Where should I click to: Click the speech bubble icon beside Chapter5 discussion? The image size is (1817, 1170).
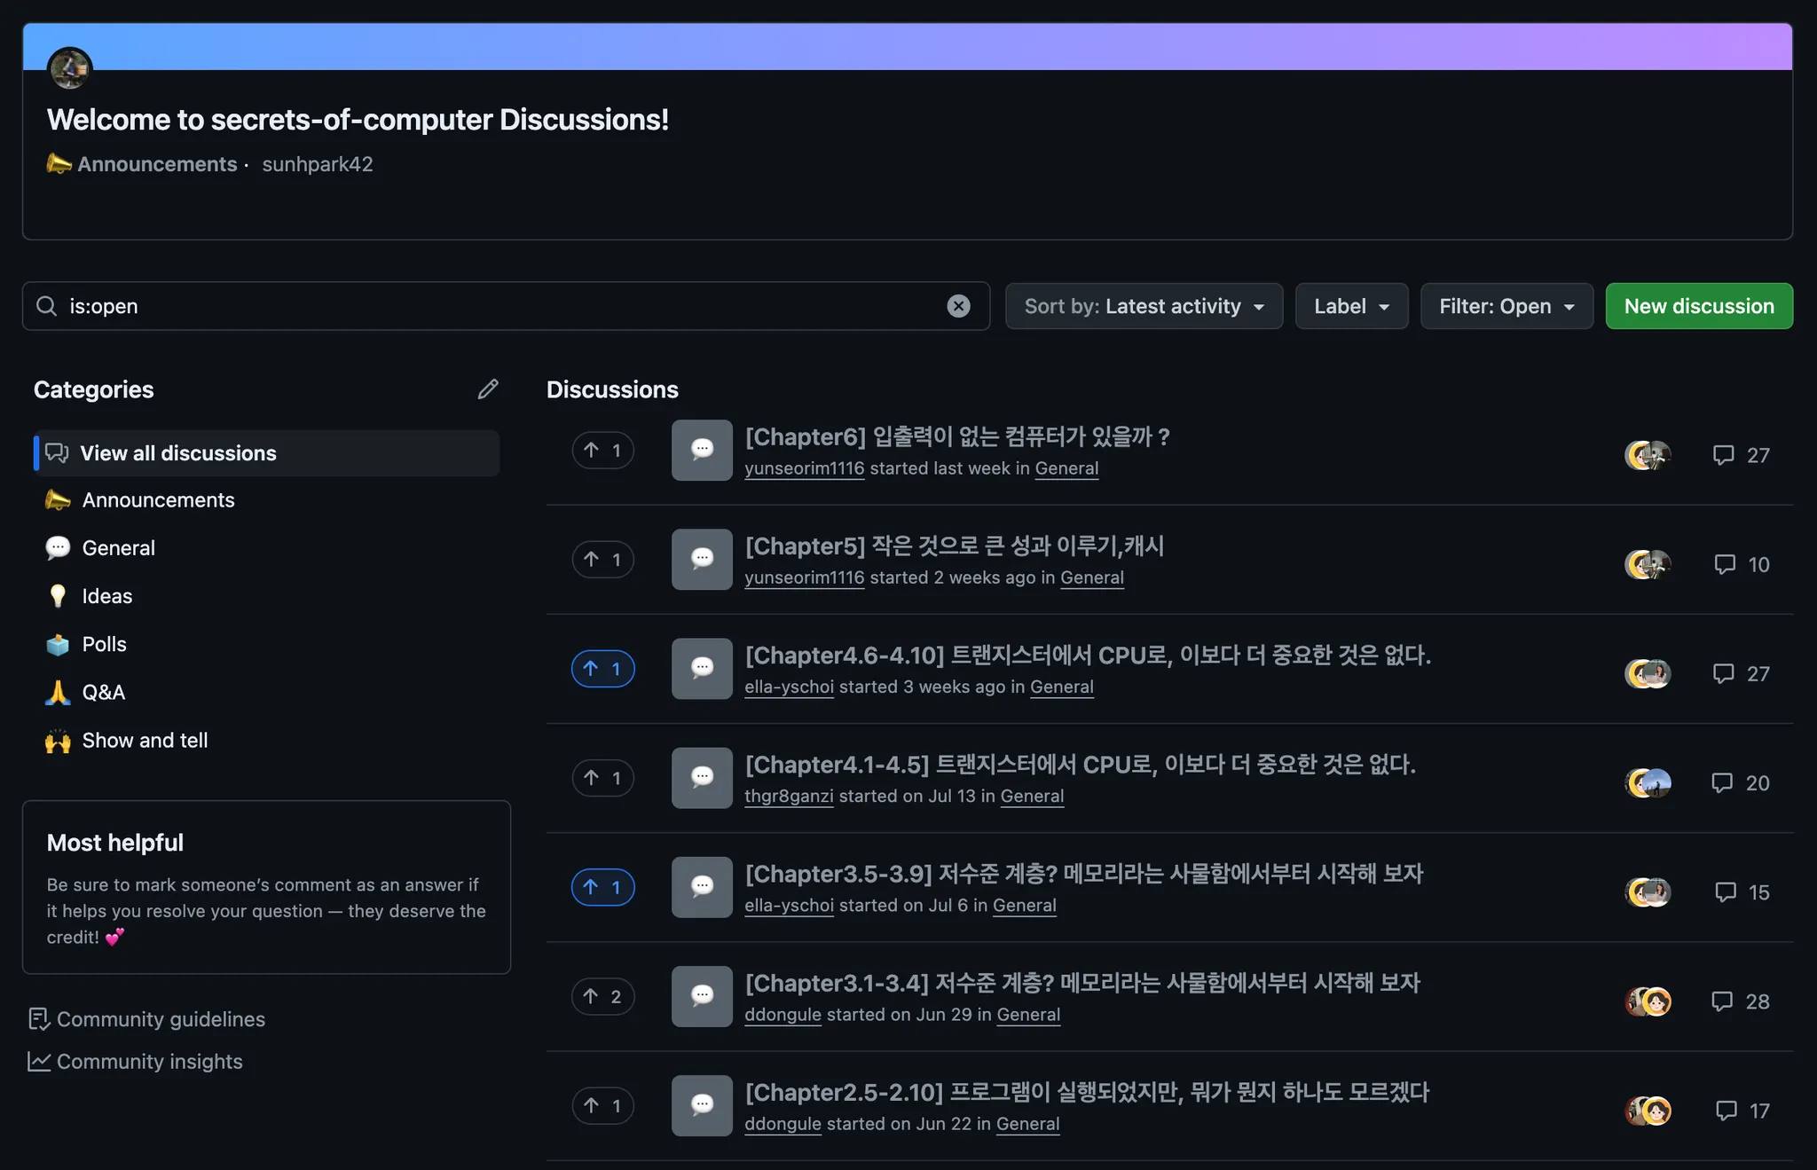pyautogui.click(x=702, y=560)
